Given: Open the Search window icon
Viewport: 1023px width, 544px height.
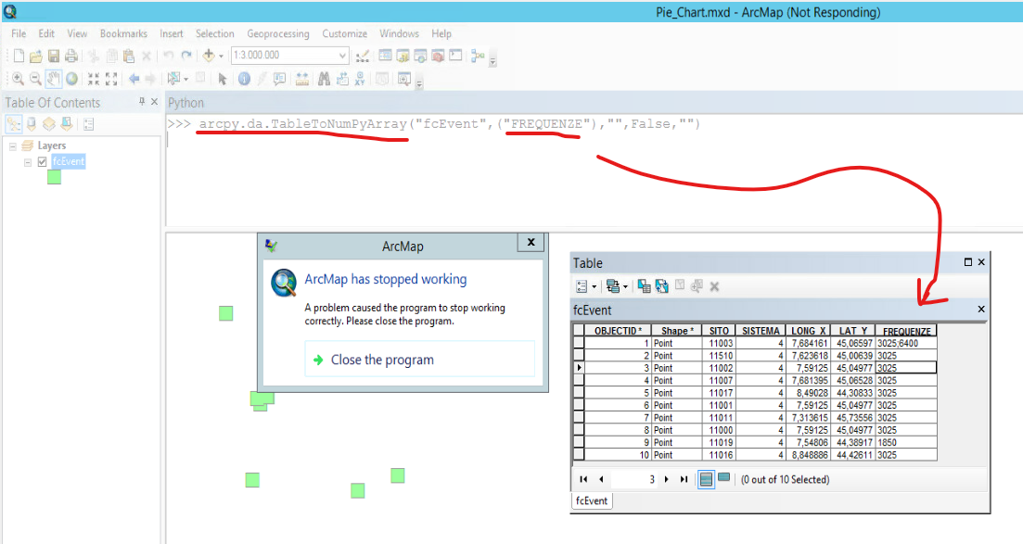Looking at the screenshot, I should point(421,56).
